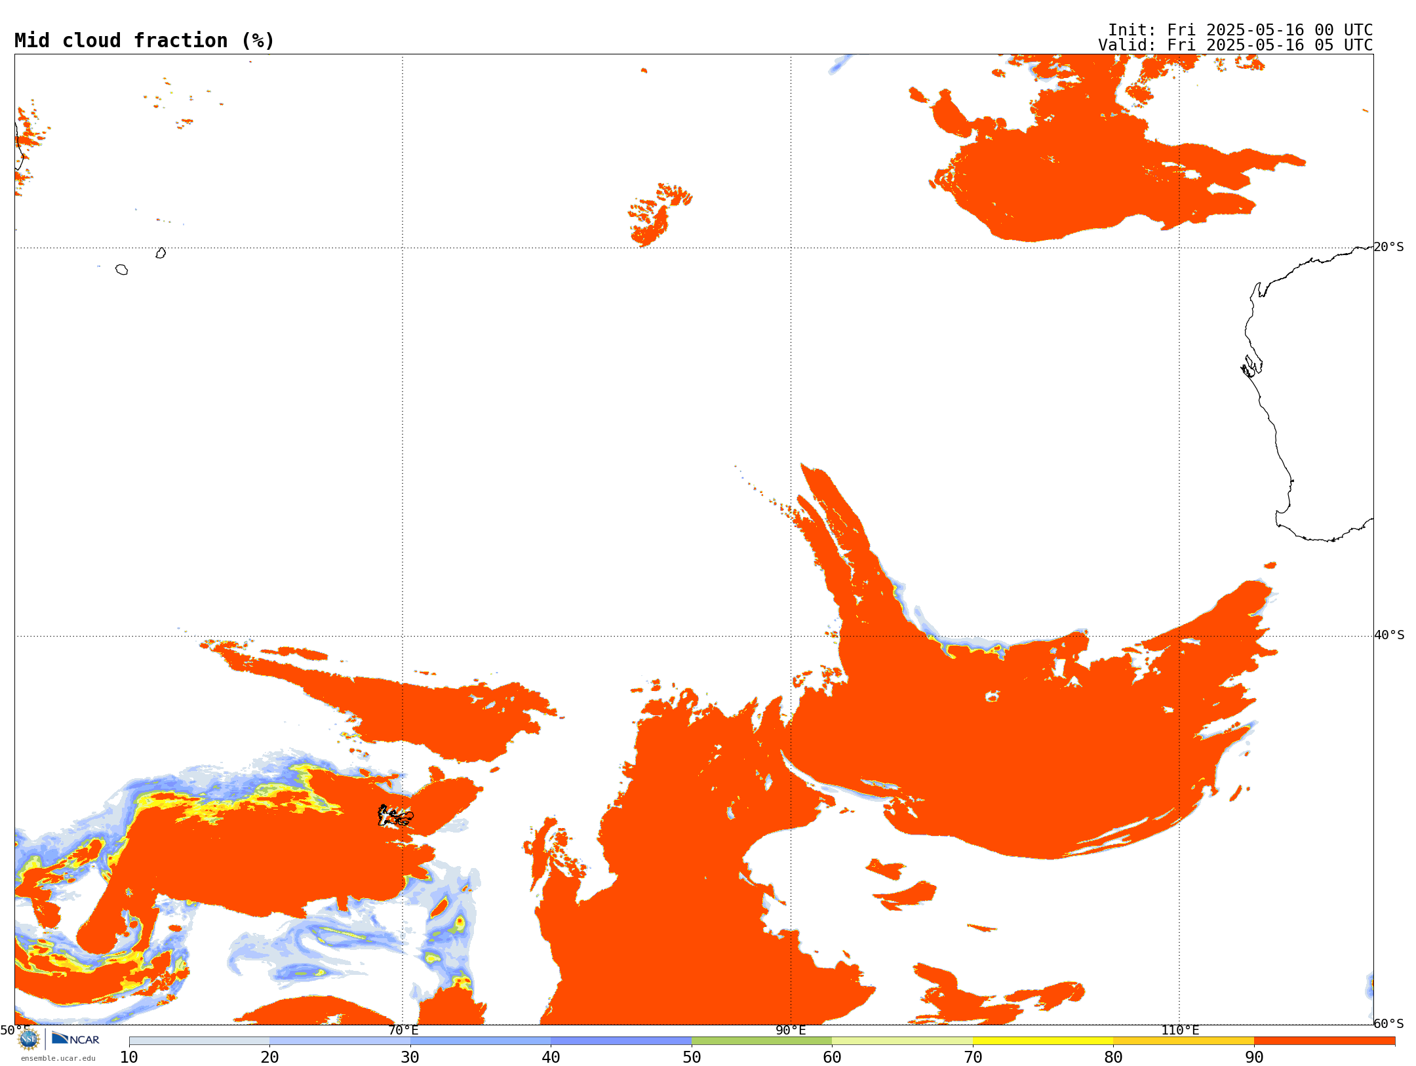The height and width of the screenshot is (1066, 1416).
Task: Click the 40-50 periwinkle colorbar segment
Action: tap(621, 1041)
